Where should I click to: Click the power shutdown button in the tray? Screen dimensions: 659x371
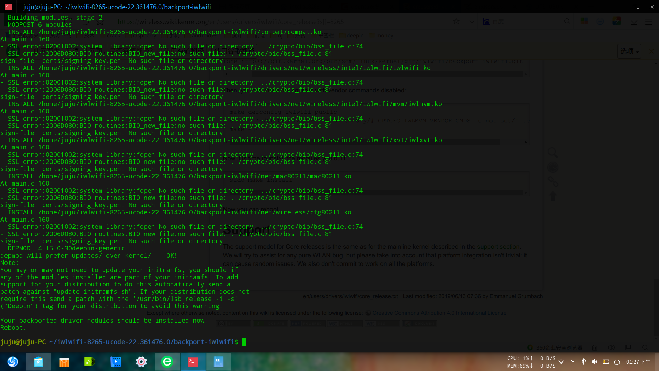[617, 362]
